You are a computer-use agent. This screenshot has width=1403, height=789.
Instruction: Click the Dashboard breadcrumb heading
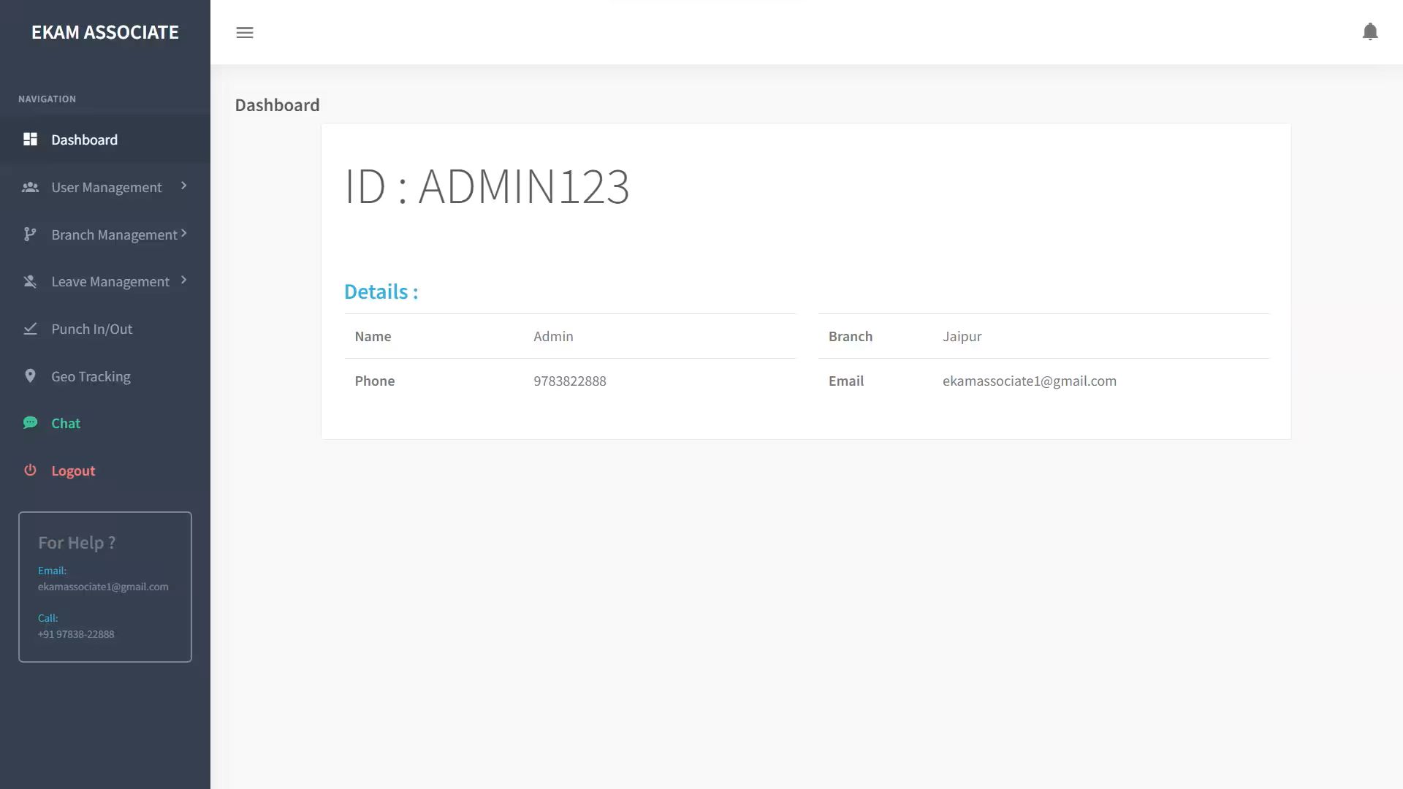tap(277, 104)
